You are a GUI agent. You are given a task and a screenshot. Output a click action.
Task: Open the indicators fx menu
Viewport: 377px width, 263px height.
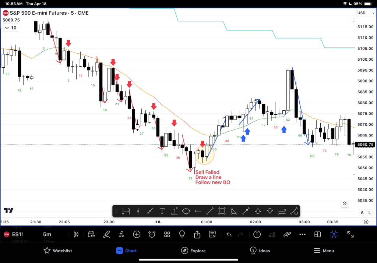(x=121, y=234)
